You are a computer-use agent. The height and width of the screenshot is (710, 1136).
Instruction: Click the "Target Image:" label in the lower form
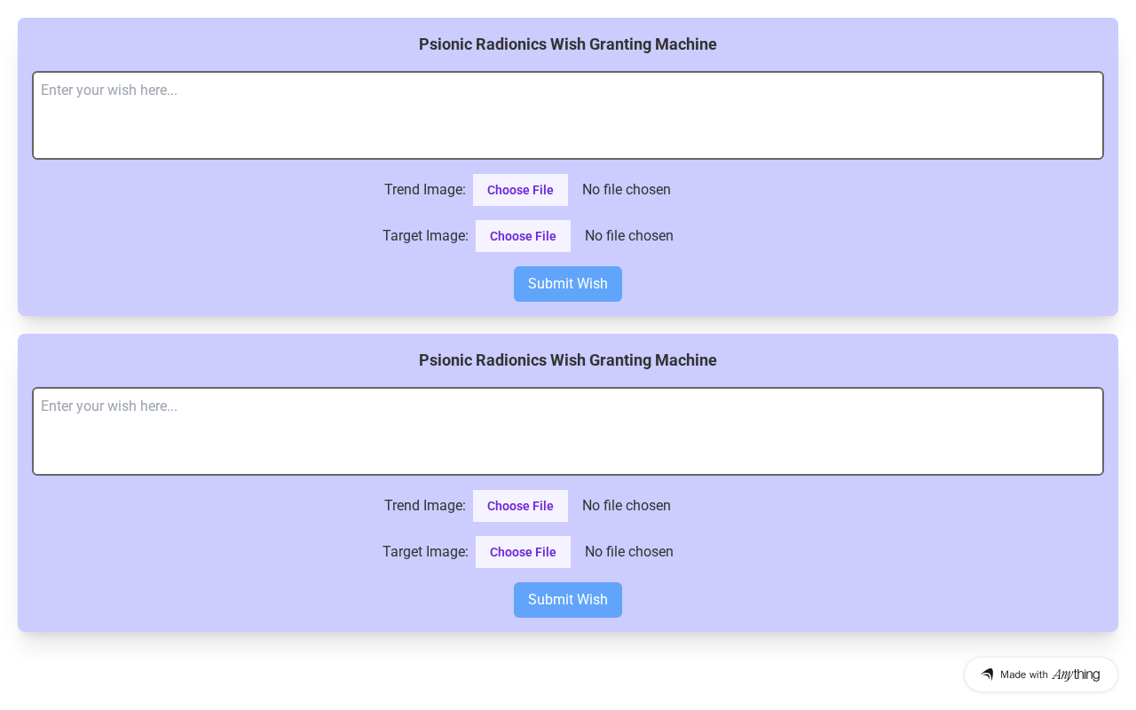coord(425,552)
